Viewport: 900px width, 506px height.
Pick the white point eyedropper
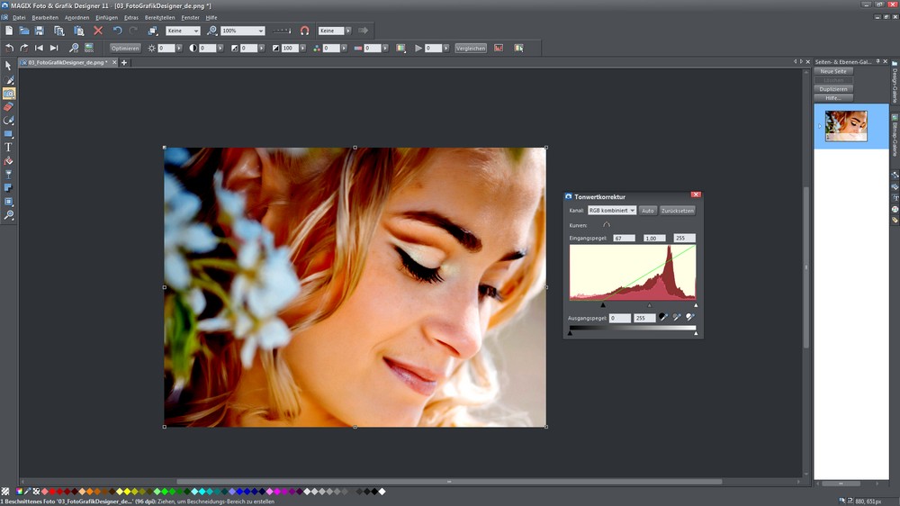[690, 317]
